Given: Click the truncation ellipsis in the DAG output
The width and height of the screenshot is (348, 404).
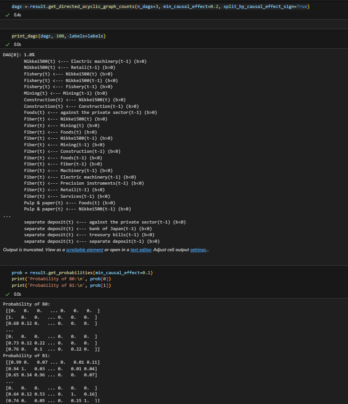Looking at the screenshot, I should [6, 216].
